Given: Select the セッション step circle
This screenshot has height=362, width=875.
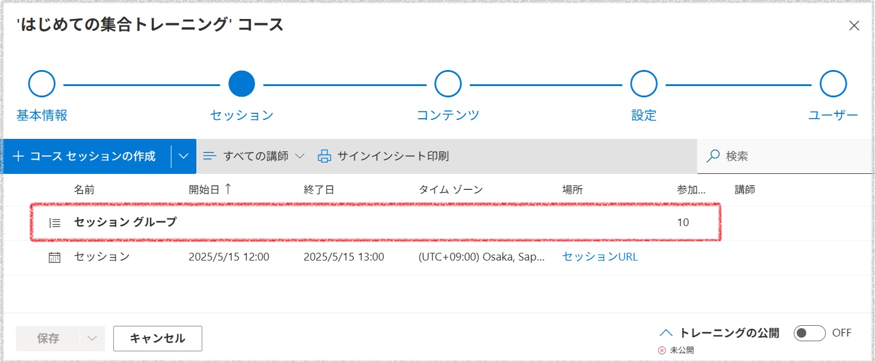Looking at the screenshot, I should point(241,84).
